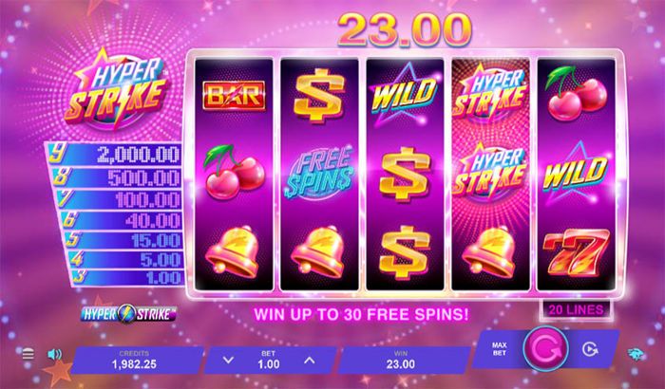The width and height of the screenshot is (665, 389).
Task: Click the 20 LINES indicator
Action: (576, 309)
